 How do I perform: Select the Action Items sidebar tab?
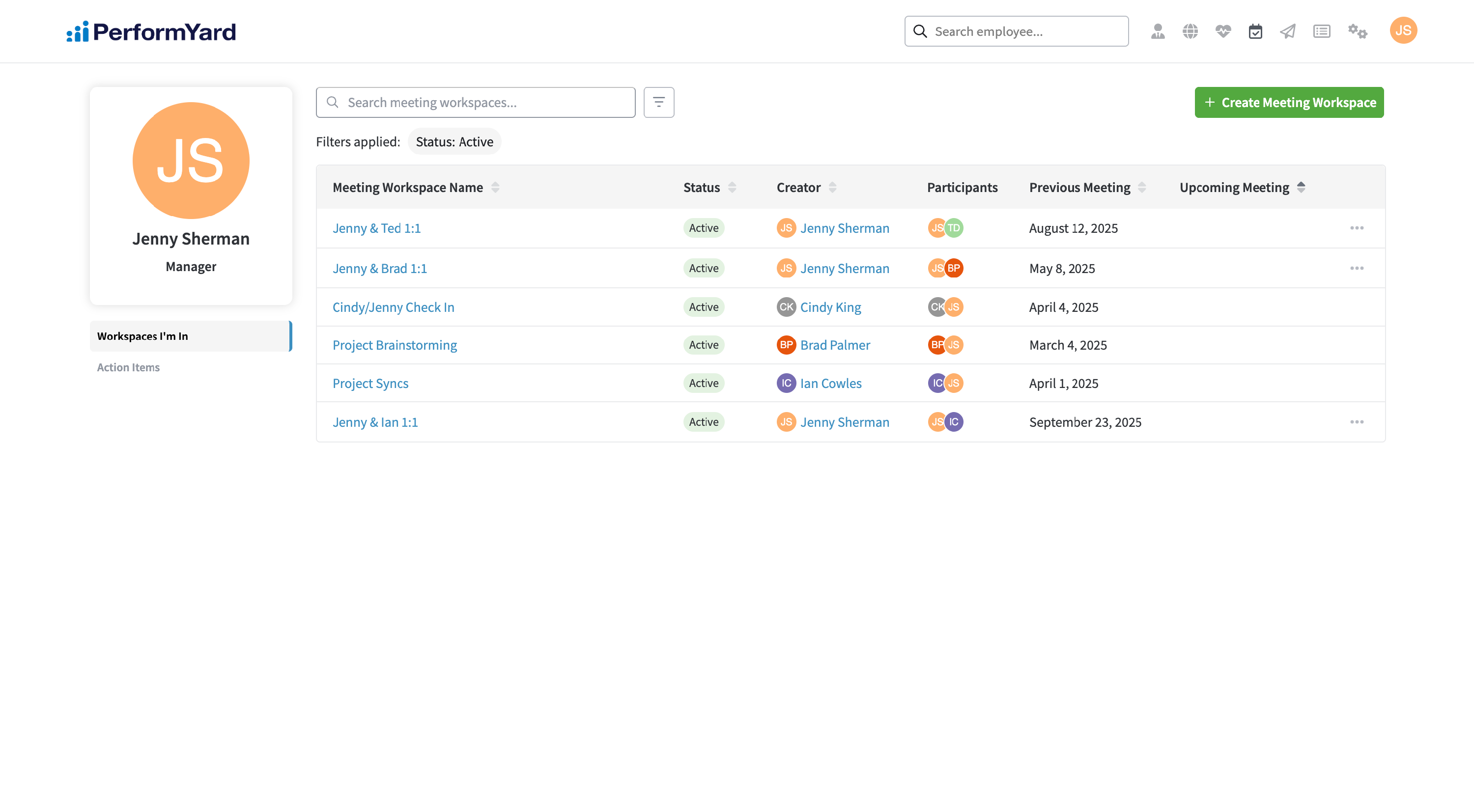(x=128, y=367)
